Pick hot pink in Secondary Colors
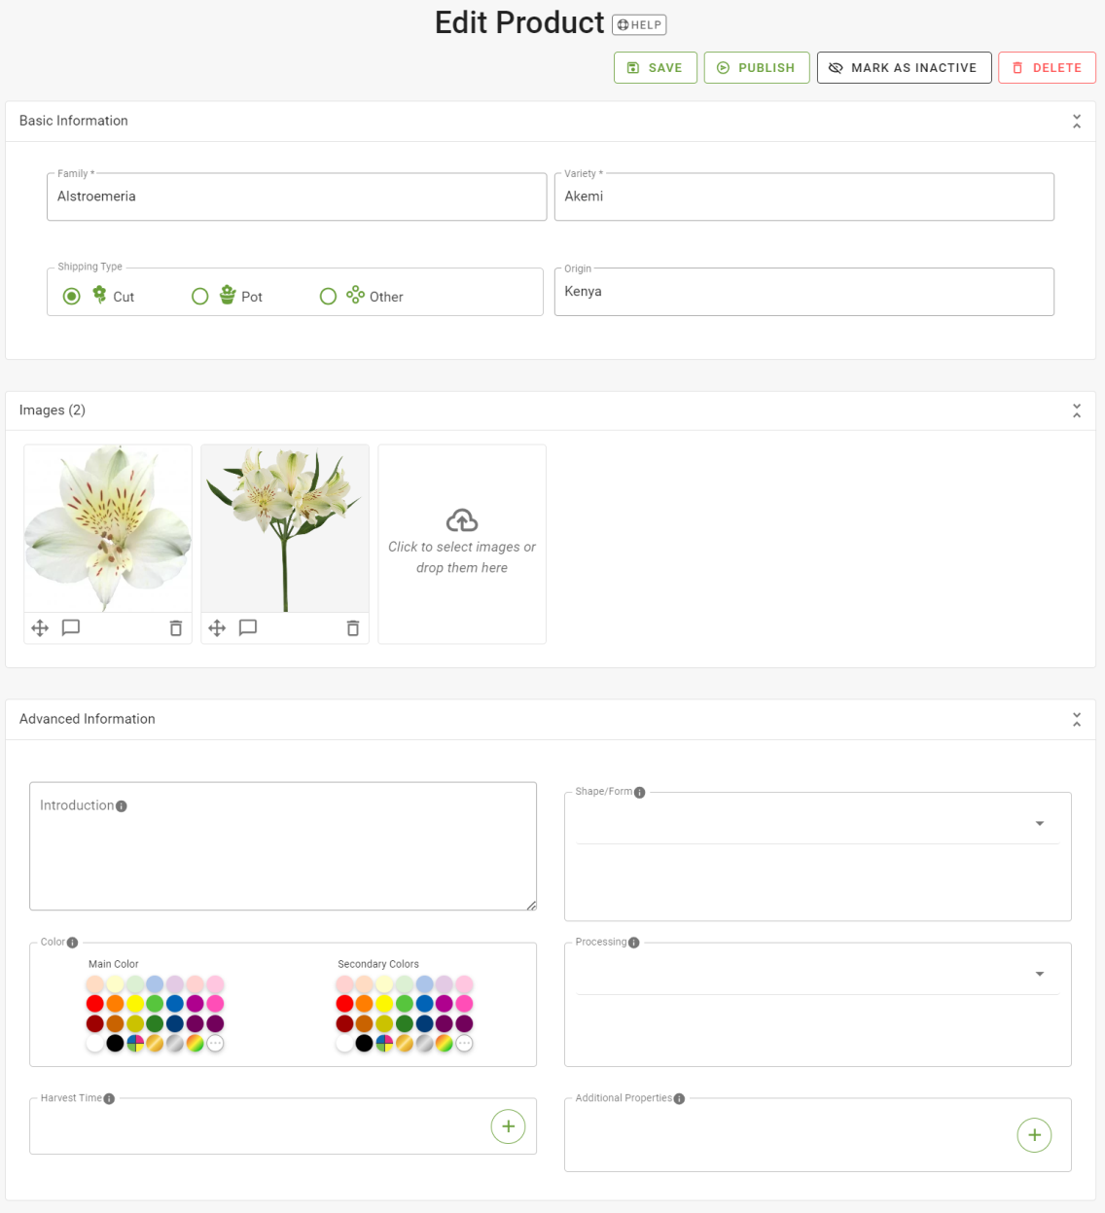 tap(464, 1004)
